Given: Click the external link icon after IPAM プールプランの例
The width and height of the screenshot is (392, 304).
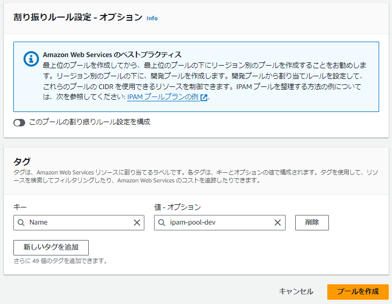Looking at the screenshot, I should tap(204, 98).
